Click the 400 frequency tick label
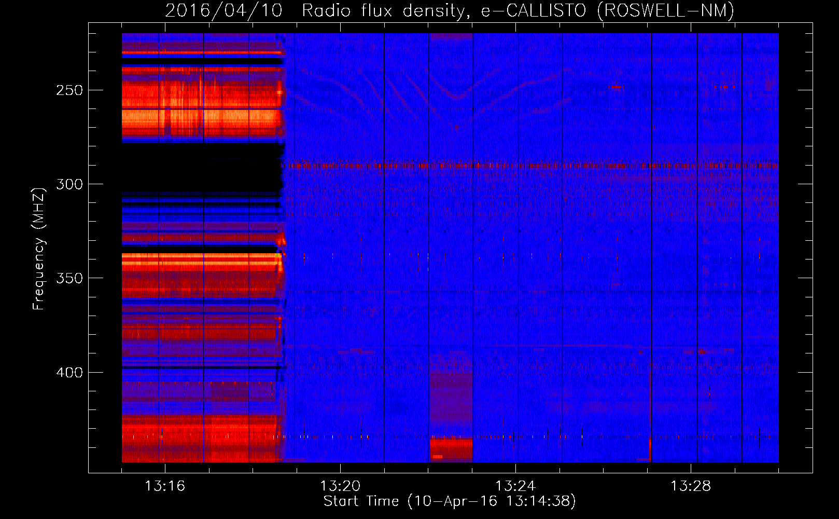 pos(69,373)
